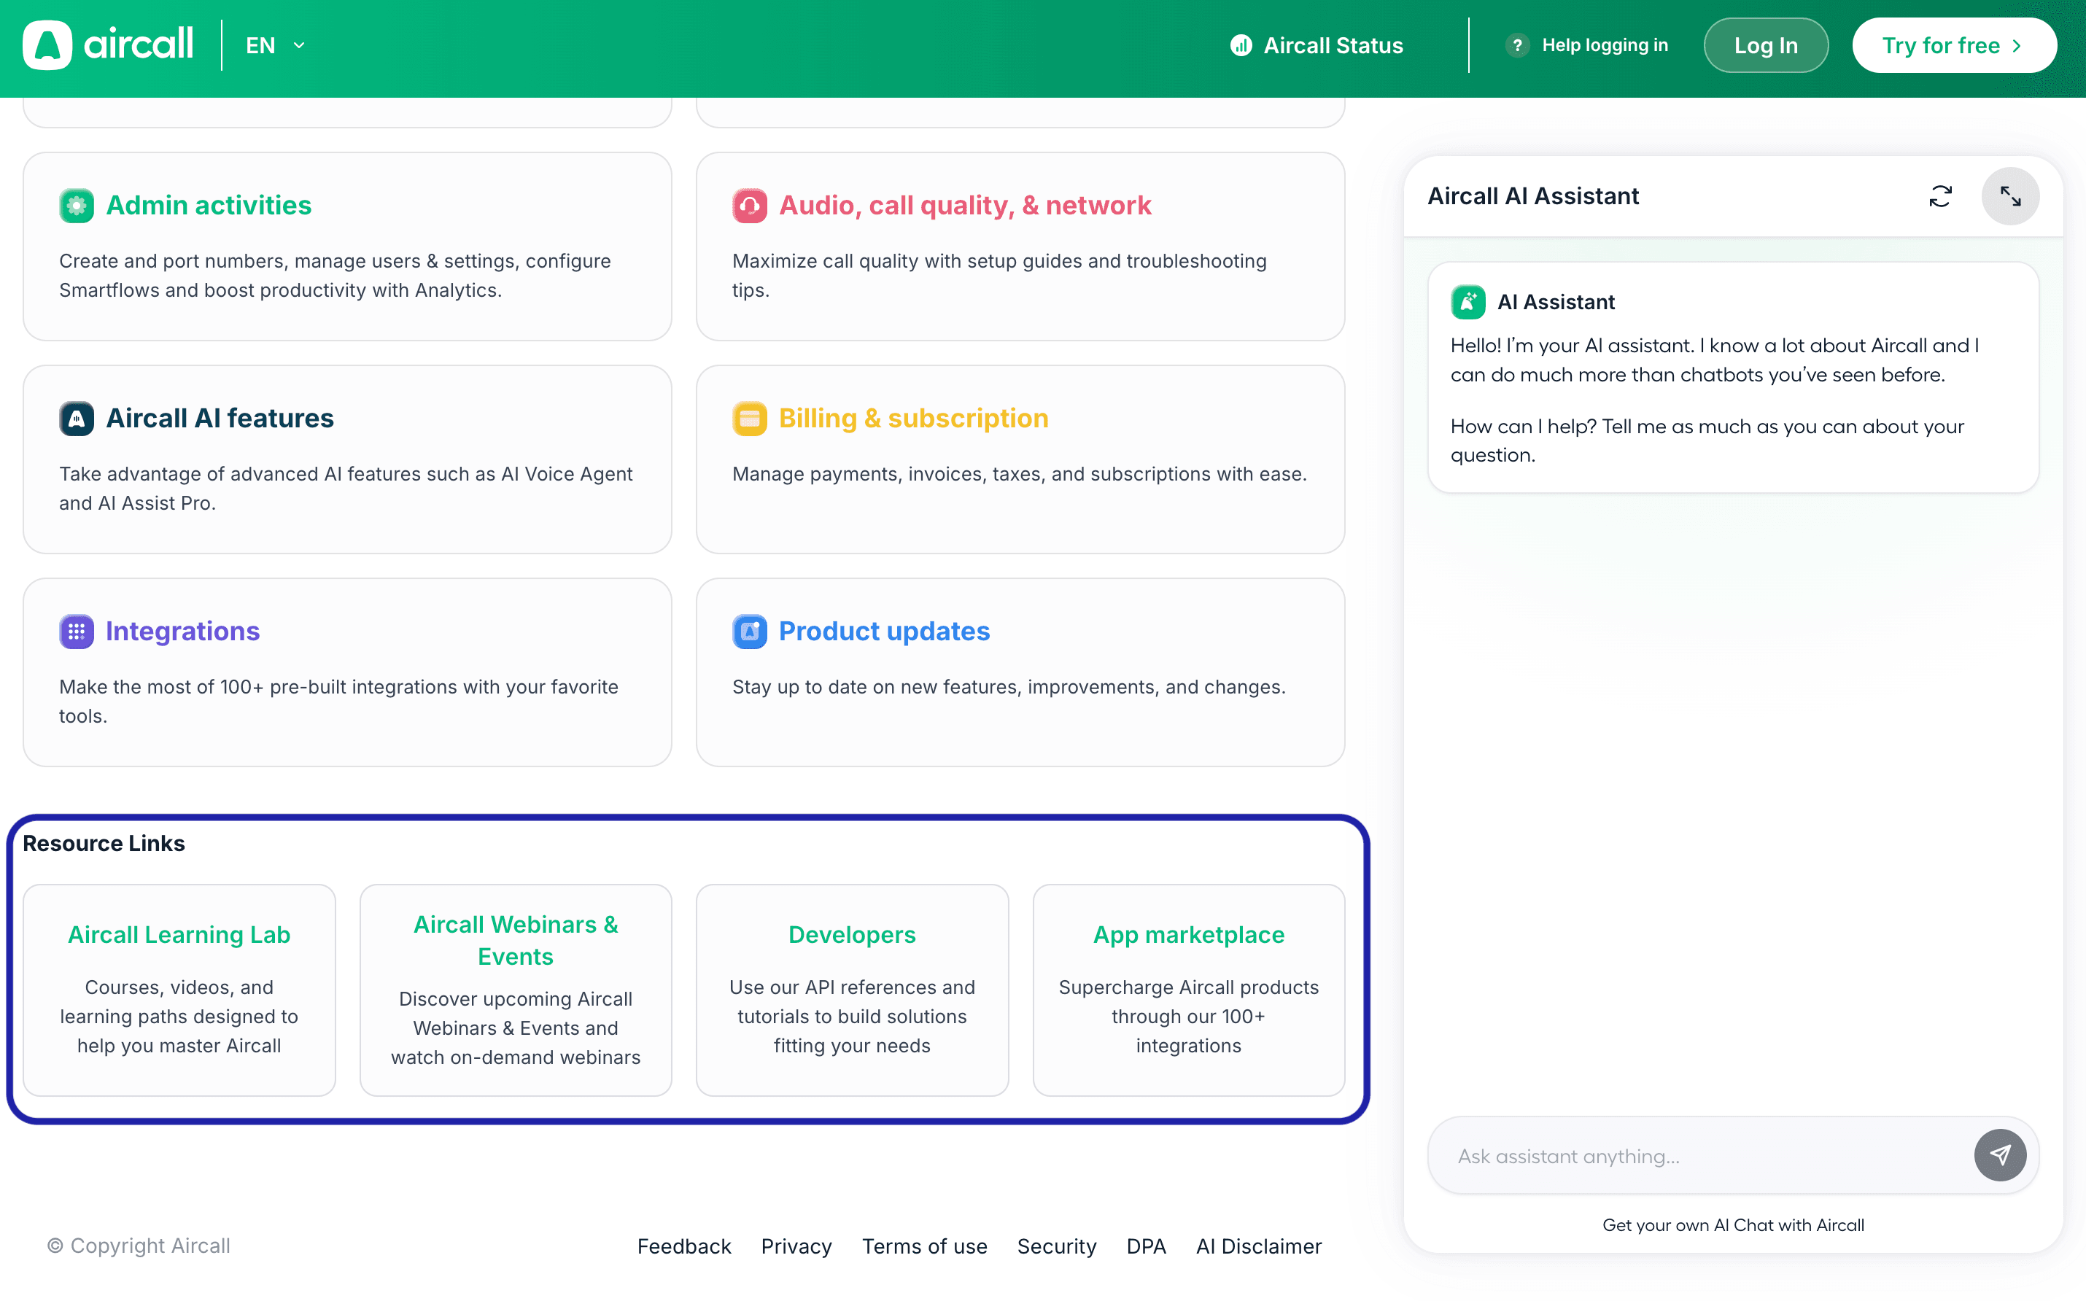Click the Aircall Status gauge icon
Screen dimensions: 2086x1301
(x=1241, y=46)
